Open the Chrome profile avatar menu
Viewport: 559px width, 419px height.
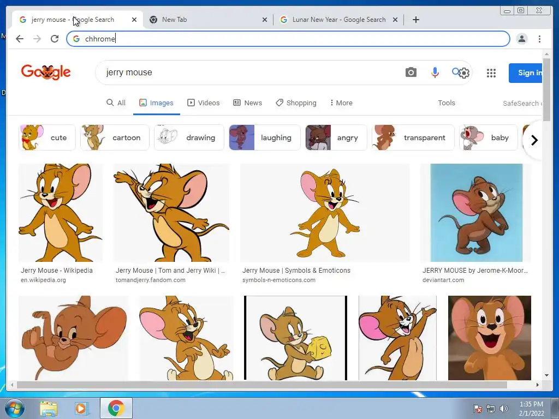coord(522,39)
